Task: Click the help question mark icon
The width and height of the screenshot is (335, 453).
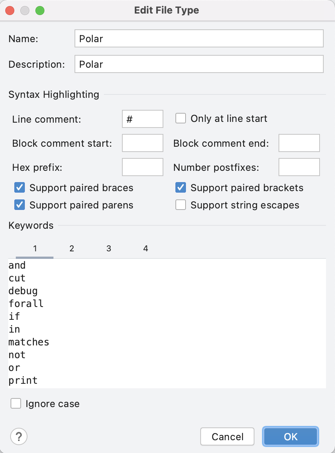Action: pyautogui.click(x=19, y=436)
